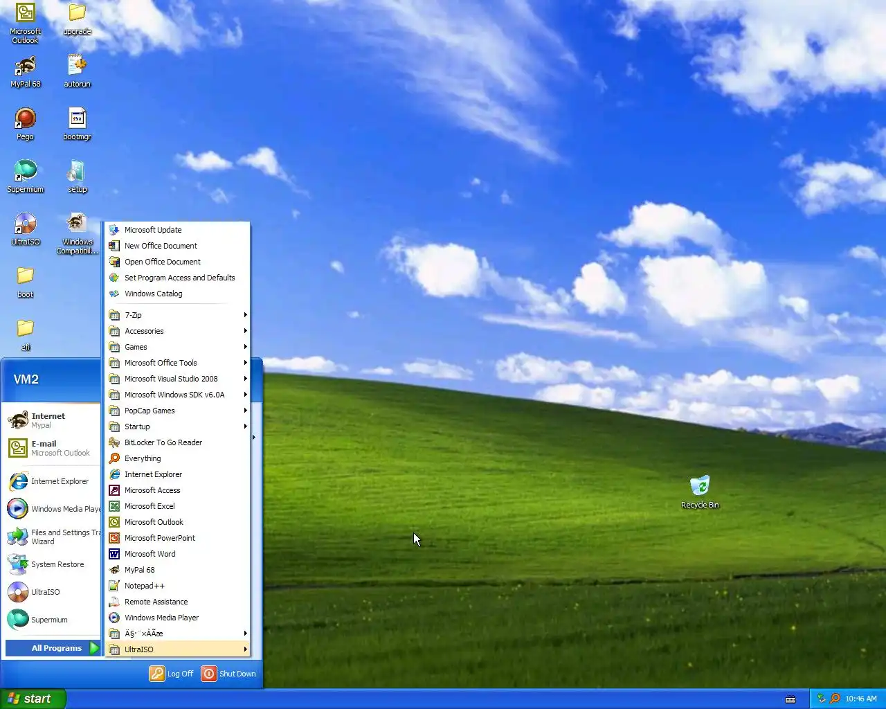The height and width of the screenshot is (709, 886).
Task: Click the All Programs button
Action: (53, 648)
